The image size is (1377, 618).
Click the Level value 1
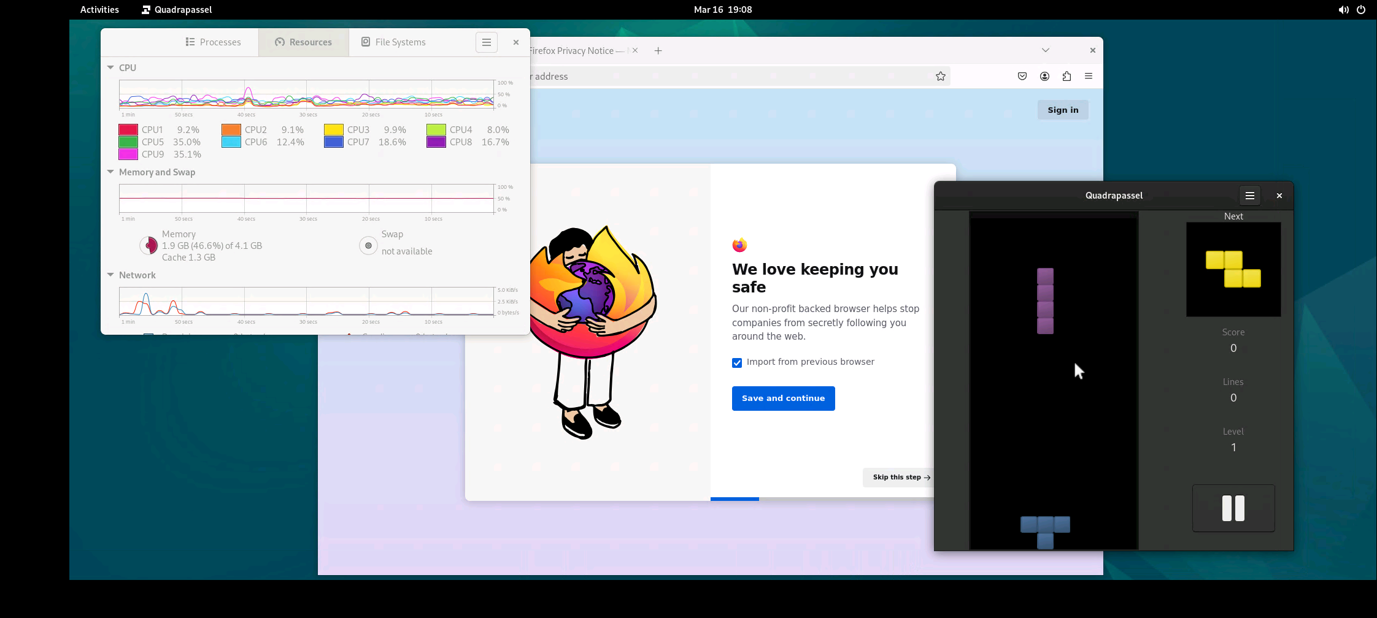coord(1233,448)
